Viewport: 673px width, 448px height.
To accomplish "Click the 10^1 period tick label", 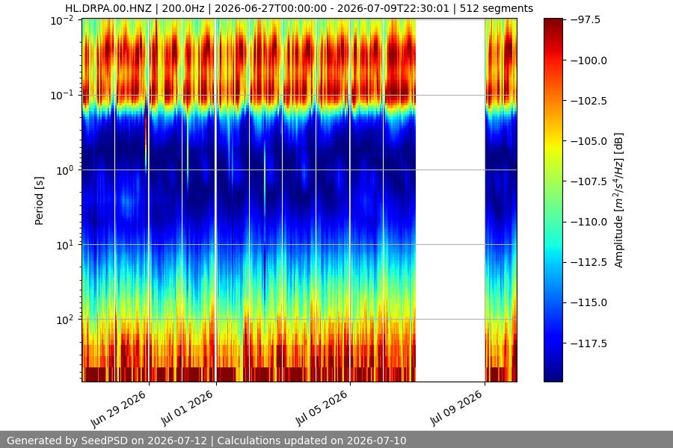I will (64, 244).
